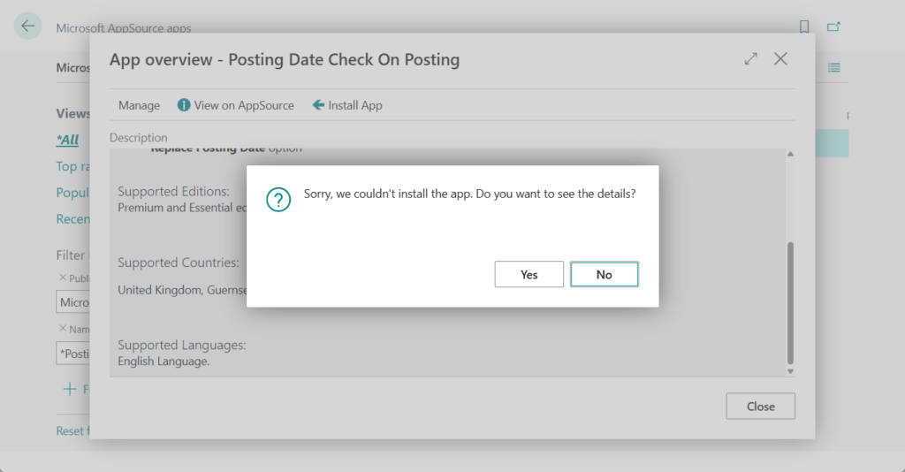Open the Manage menu
905x472 pixels.
[x=139, y=105]
